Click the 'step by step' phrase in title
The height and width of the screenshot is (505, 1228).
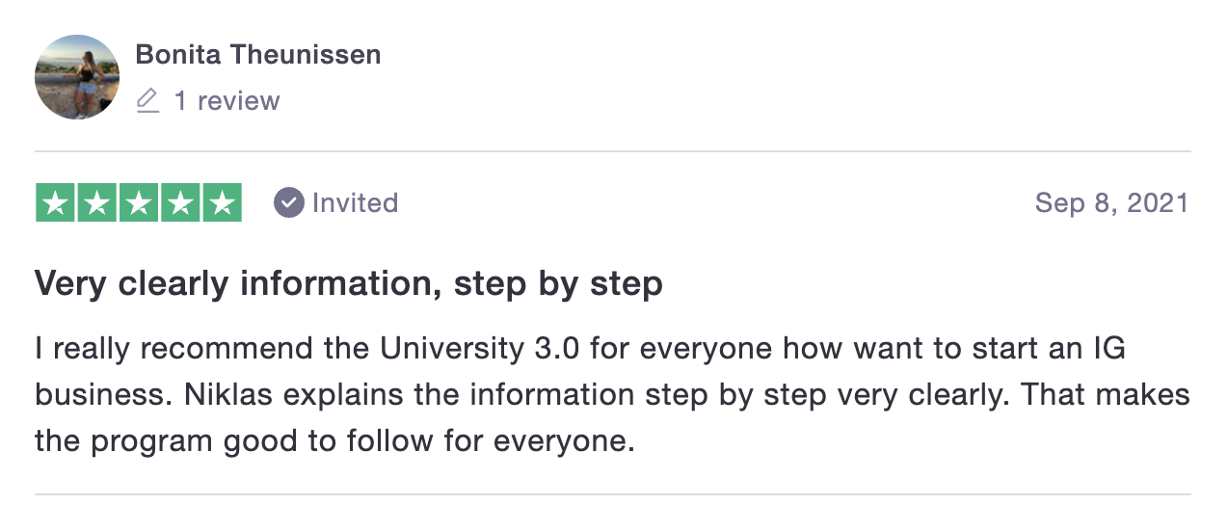point(557,284)
